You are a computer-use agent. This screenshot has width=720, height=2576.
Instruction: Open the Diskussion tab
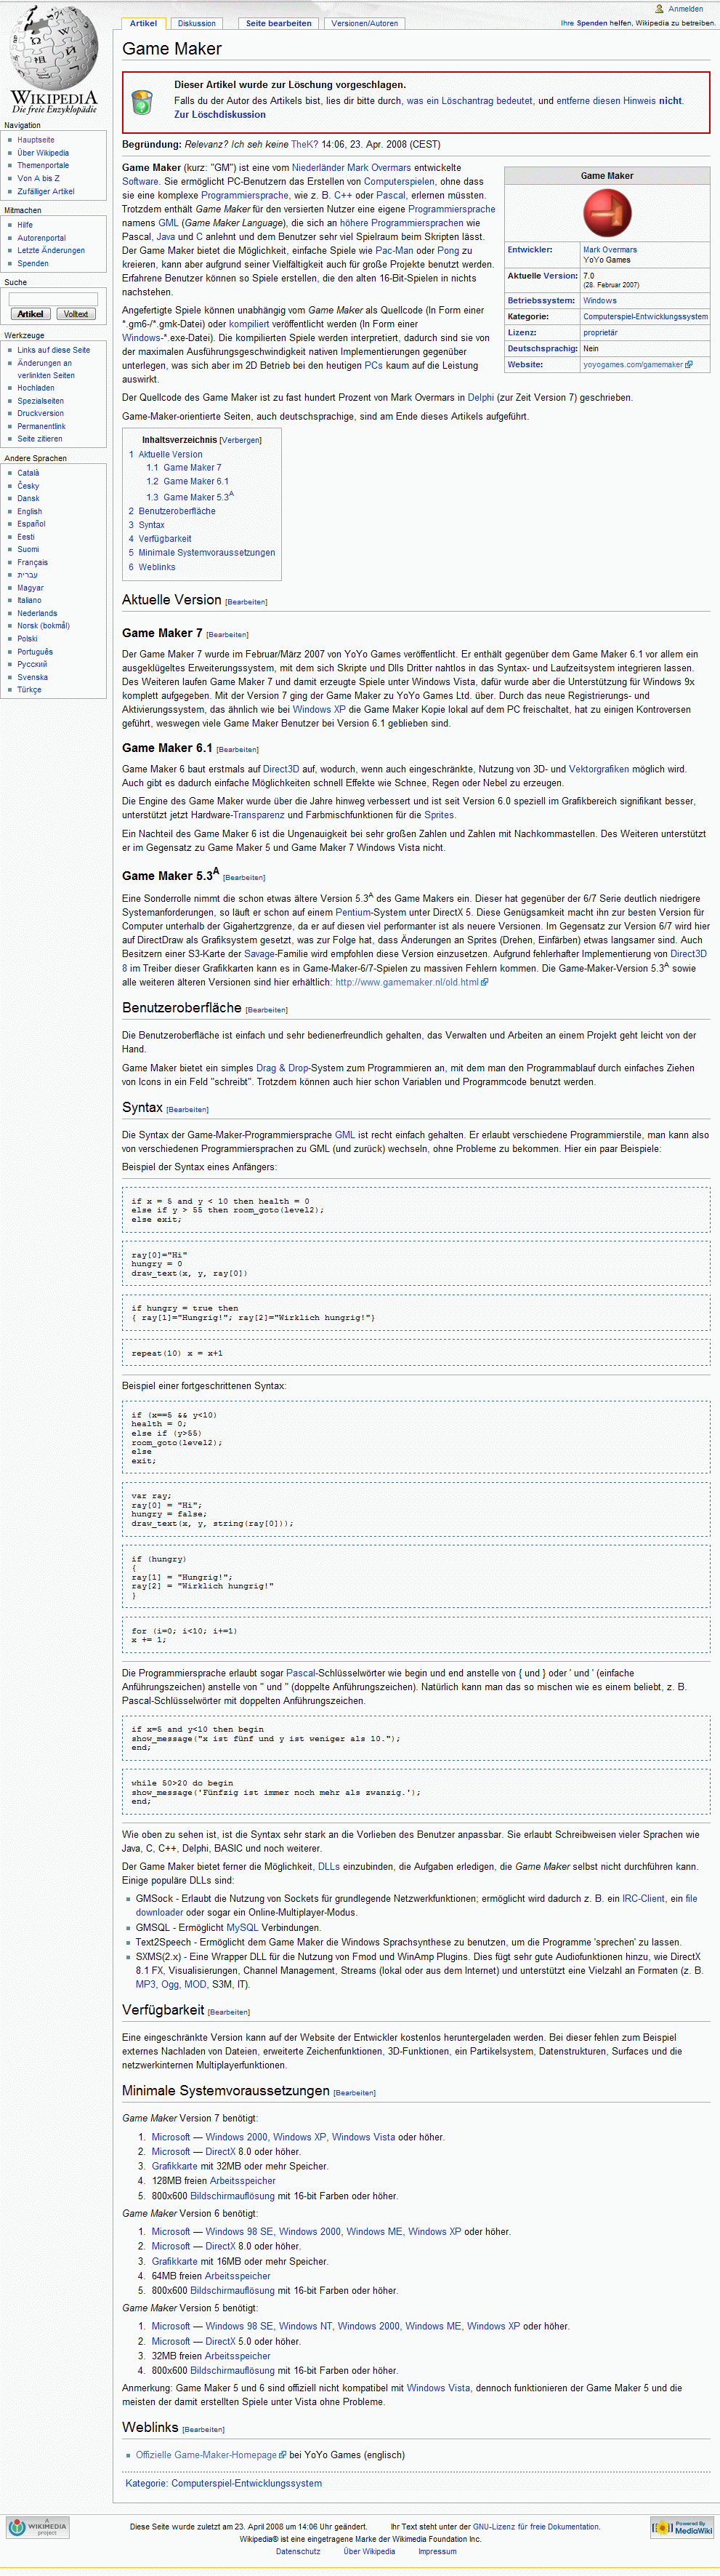tap(195, 23)
